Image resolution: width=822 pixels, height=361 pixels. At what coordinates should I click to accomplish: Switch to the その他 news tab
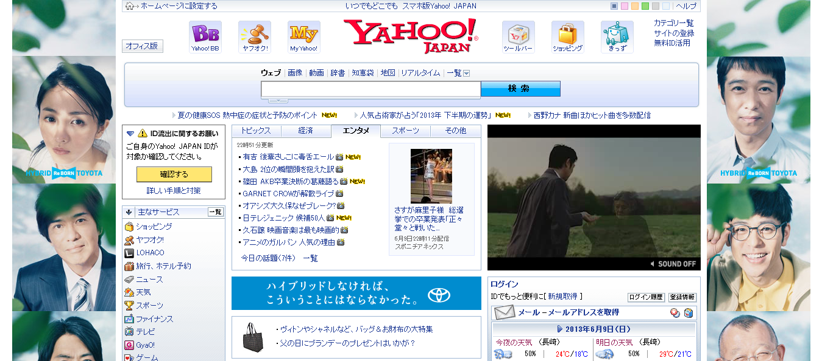pos(456,131)
